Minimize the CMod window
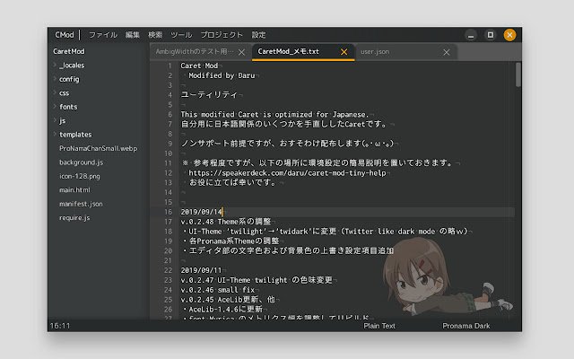 click(471, 35)
